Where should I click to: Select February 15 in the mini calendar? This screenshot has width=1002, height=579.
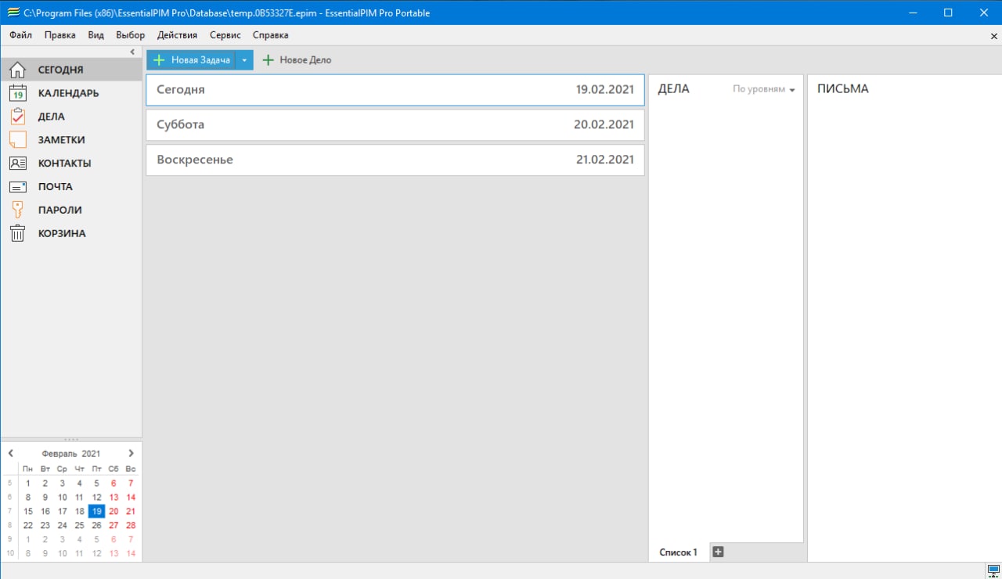[28, 512]
